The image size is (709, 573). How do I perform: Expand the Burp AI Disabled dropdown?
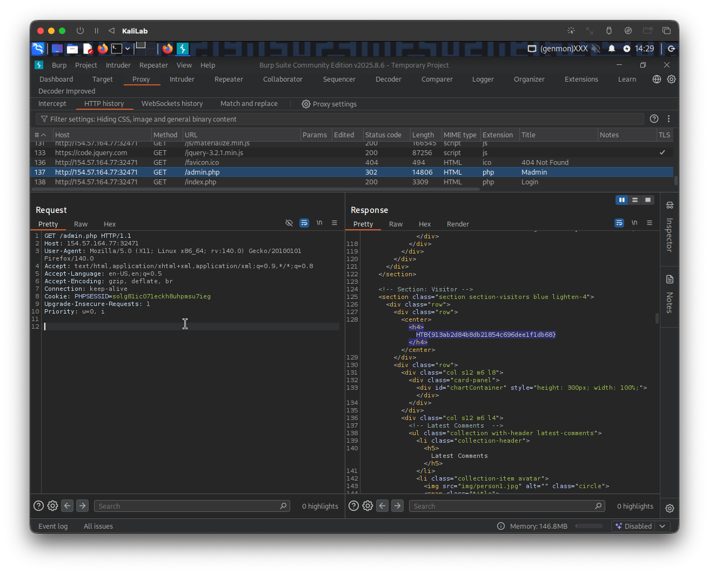pyautogui.click(x=663, y=526)
